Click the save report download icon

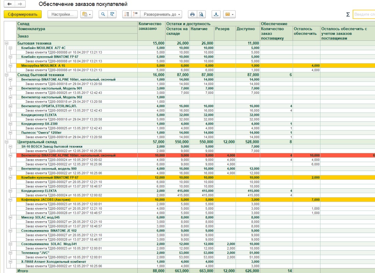pos(216,14)
